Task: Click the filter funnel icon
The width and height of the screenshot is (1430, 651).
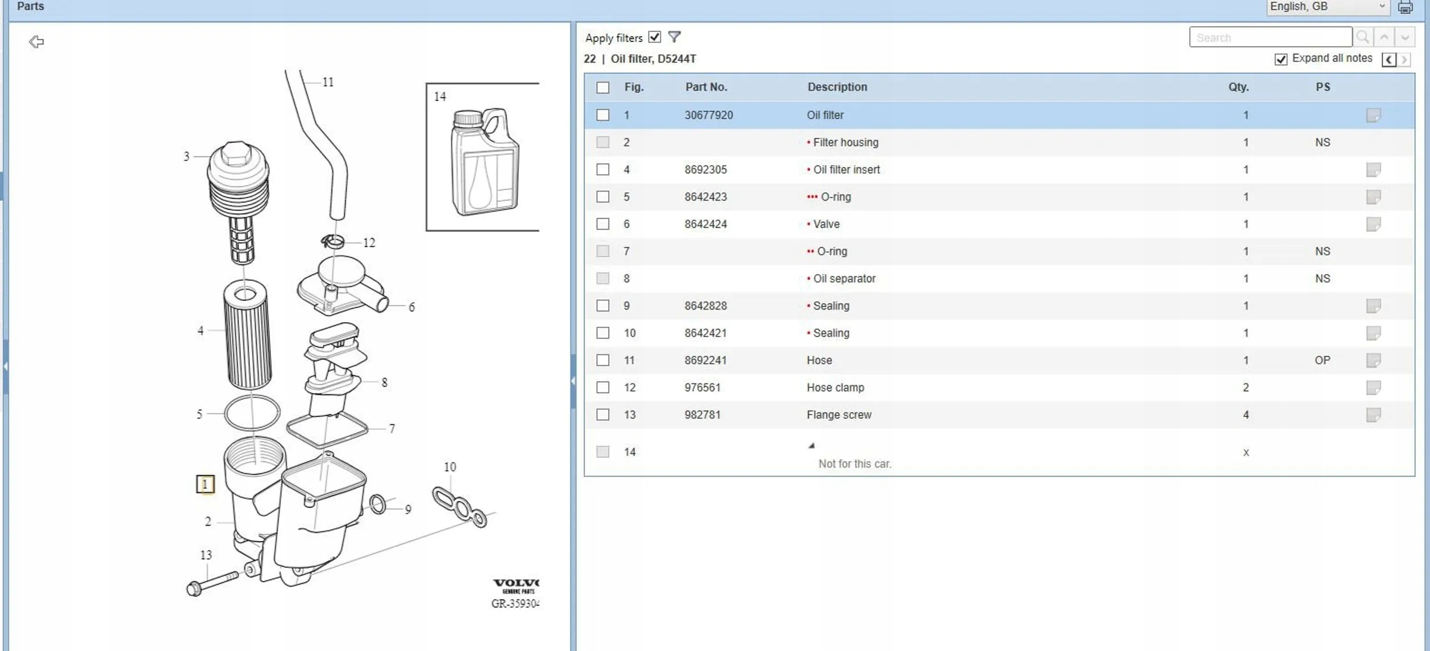Action: (x=674, y=37)
